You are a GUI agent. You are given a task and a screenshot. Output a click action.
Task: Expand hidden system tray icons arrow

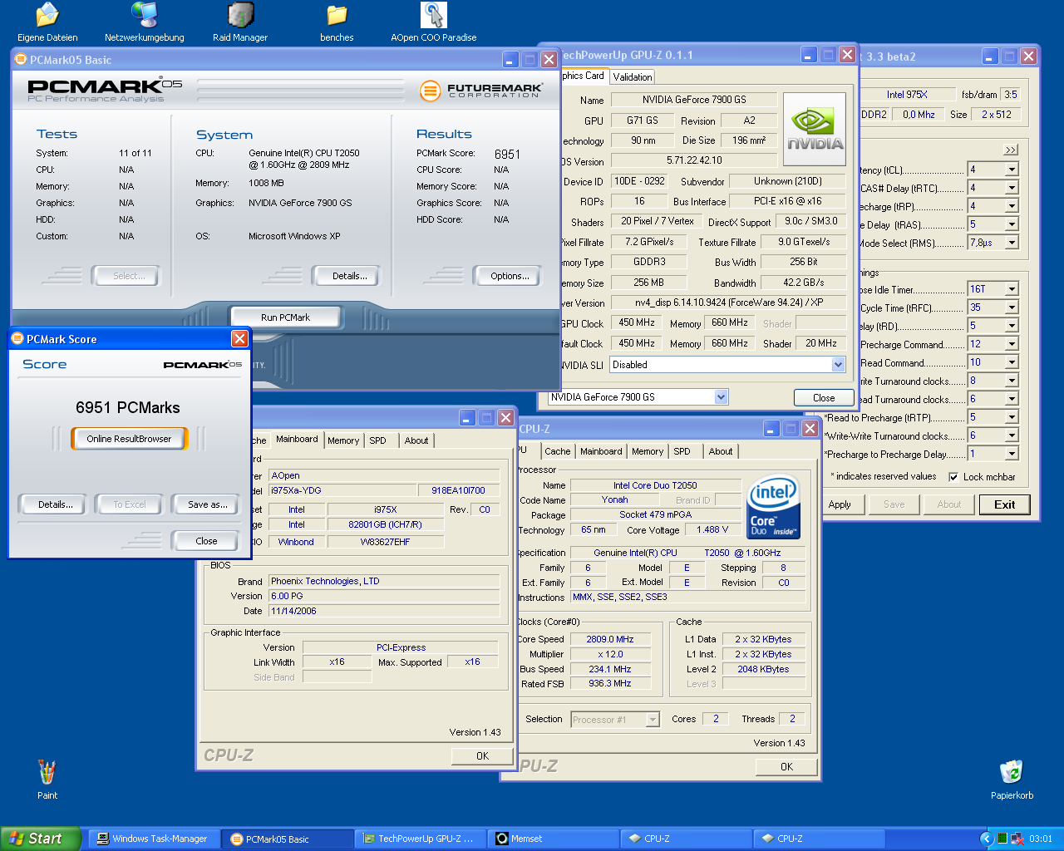pyautogui.click(x=987, y=839)
